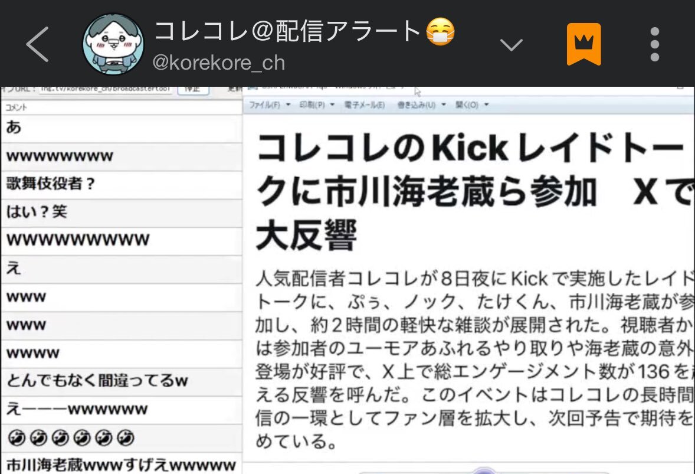This screenshot has width=695, height=474.
Task: Click the dropdown arrow beside 開く(O)
Action: pyautogui.click(x=486, y=105)
